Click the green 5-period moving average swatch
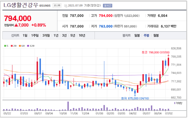The image size is (188, 119). pyautogui.click(x=5, y=46)
